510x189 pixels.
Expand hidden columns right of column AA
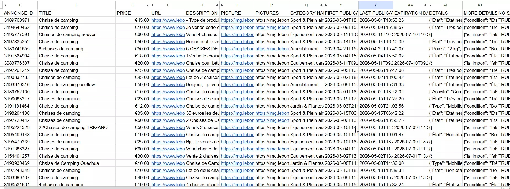point(425,5)
